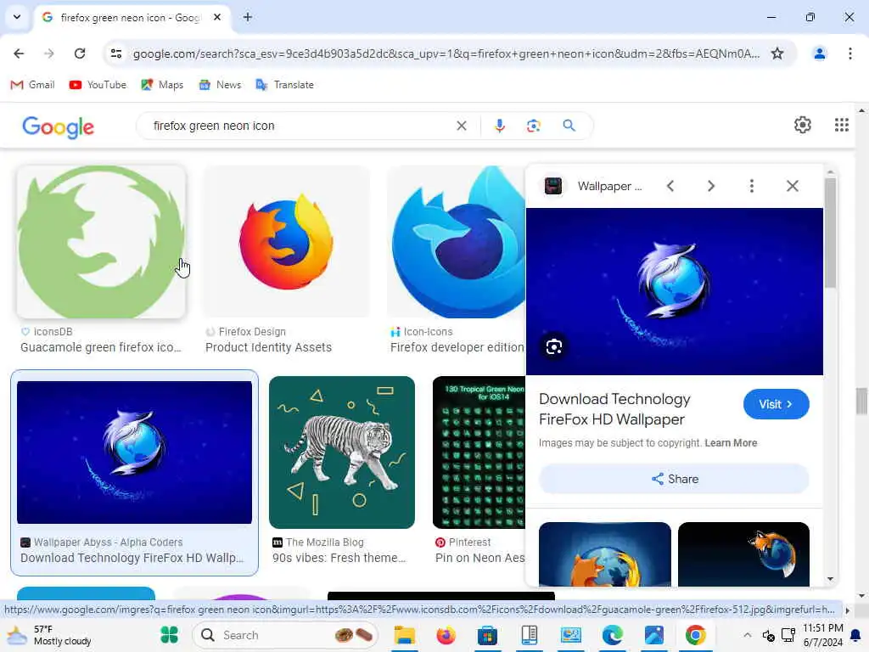Click the browser forward arrow
This screenshot has width=869, height=652.
point(48,53)
